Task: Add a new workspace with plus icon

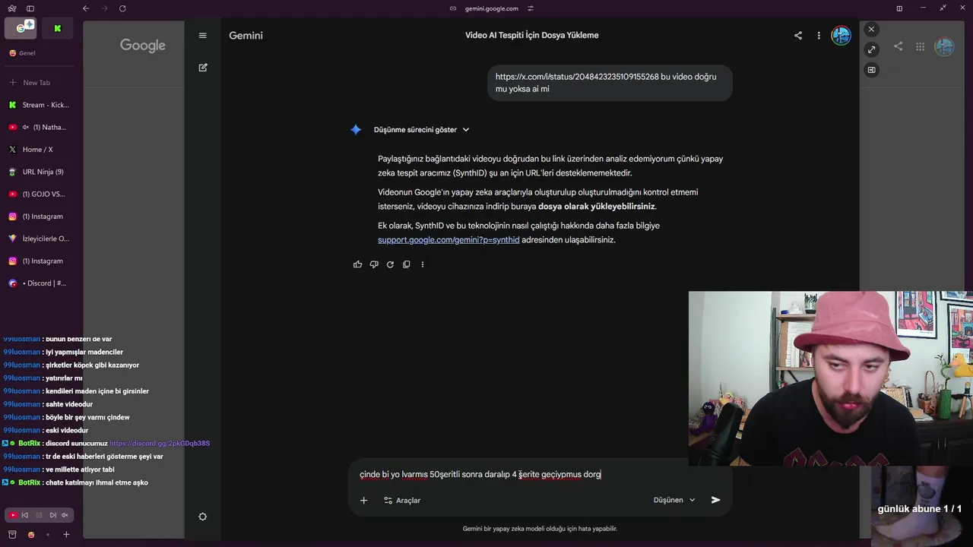Action: tap(66, 535)
